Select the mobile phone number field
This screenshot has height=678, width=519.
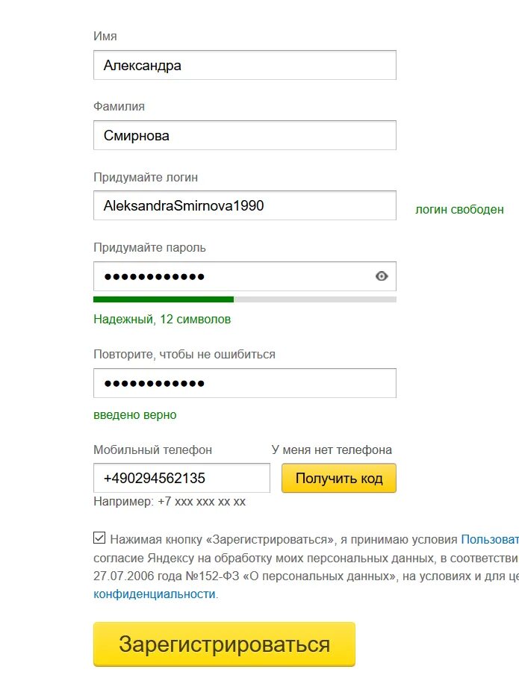coord(181,478)
